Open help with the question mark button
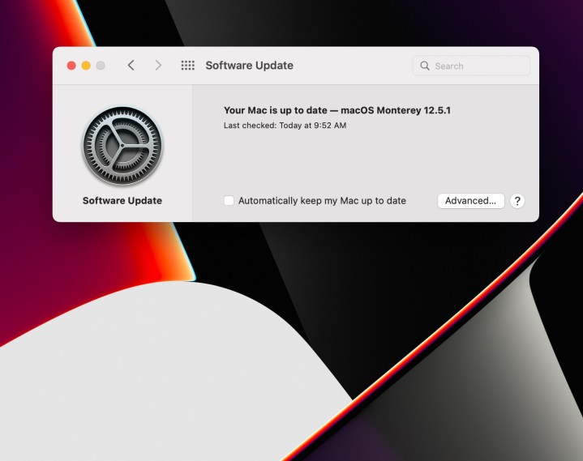This screenshot has width=583, height=461. (x=517, y=201)
